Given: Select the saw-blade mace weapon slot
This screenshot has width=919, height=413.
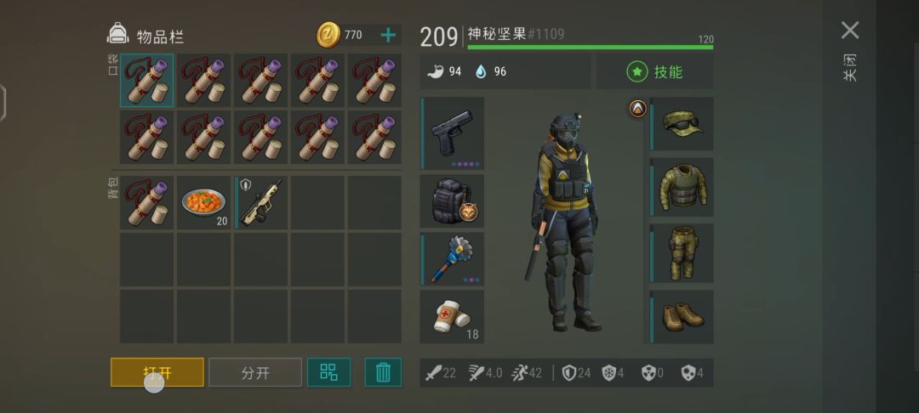Looking at the screenshot, I should pyautogui.click(x=452, y=258).
